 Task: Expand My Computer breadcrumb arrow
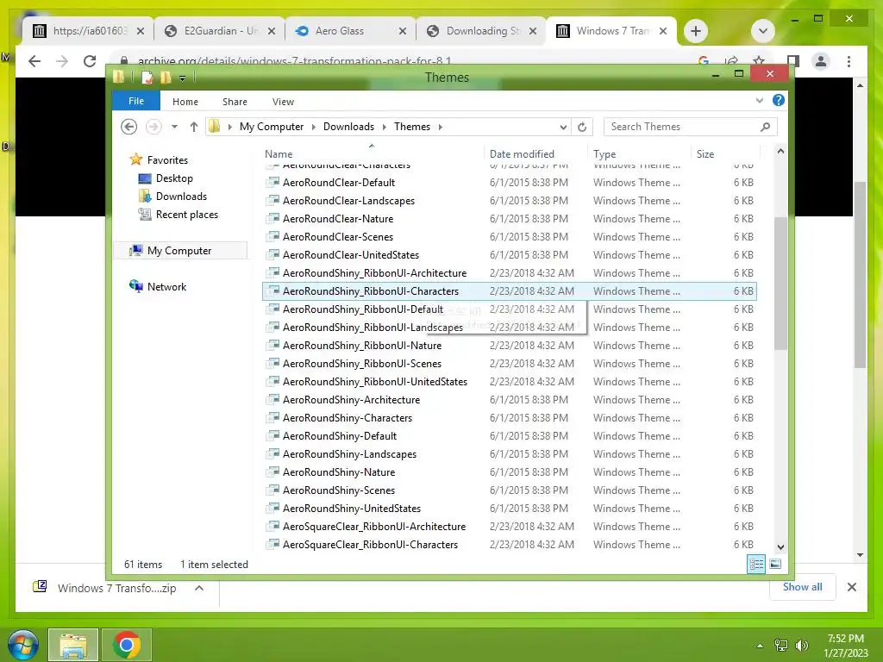[314, 128]
